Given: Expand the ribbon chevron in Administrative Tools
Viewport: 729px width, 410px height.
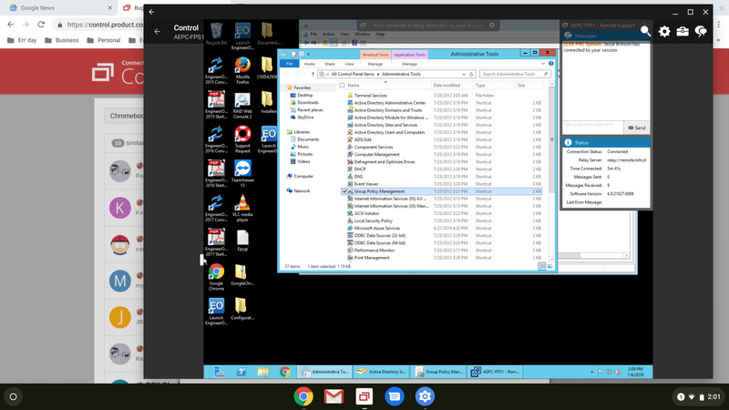Looking at the screenshot, I should click(543, 63).
